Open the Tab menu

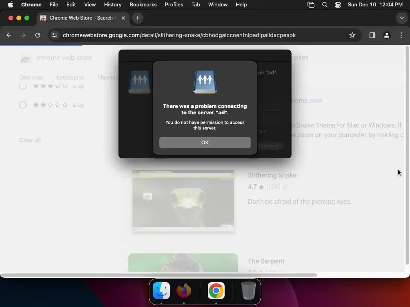195,5
